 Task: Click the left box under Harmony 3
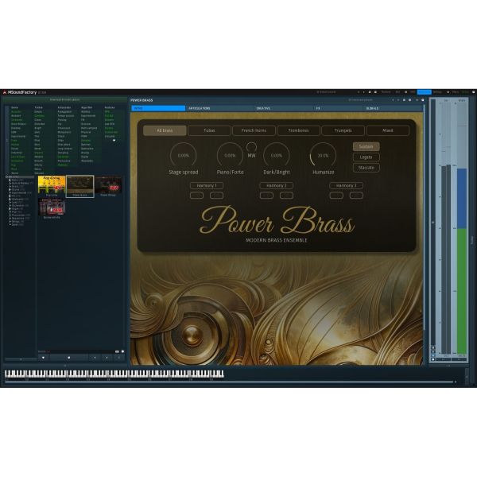point(336,196)
